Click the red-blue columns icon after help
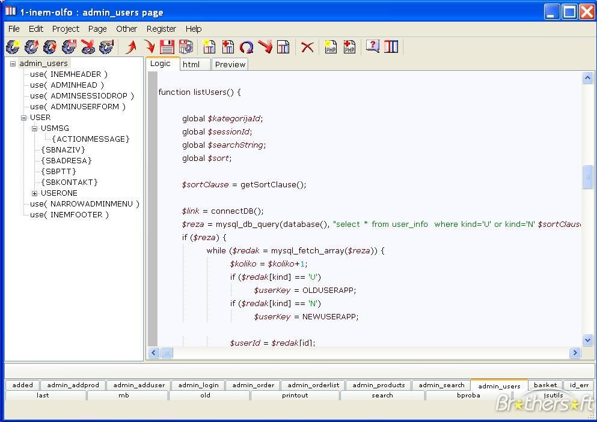Screen dimensions: 597x422 (391, 47)
